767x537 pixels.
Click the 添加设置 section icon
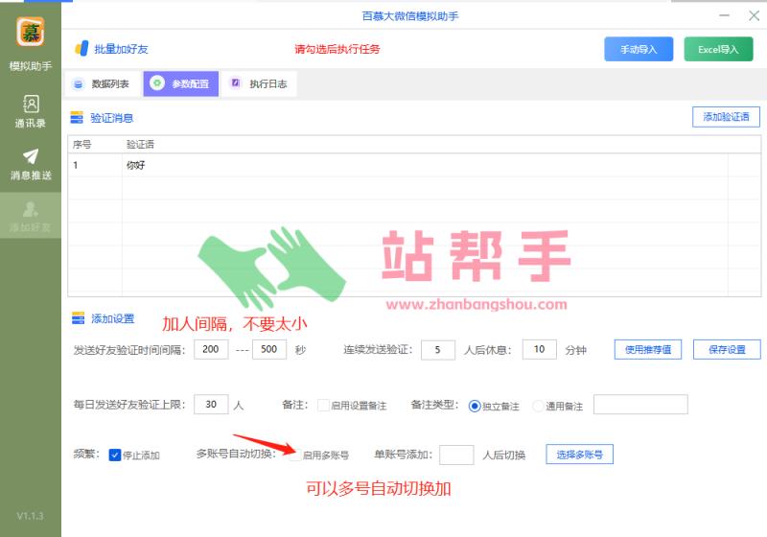coord(78,318)
